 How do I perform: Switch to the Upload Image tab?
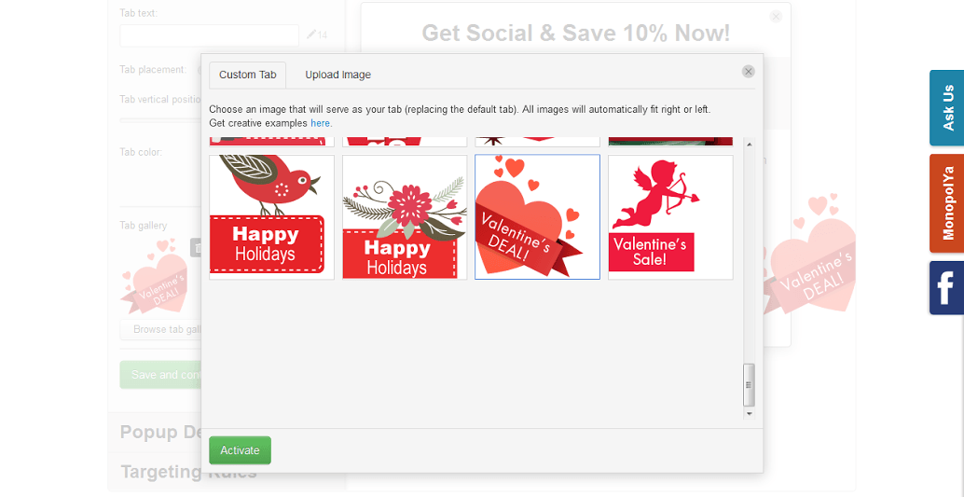click(338, 75)
